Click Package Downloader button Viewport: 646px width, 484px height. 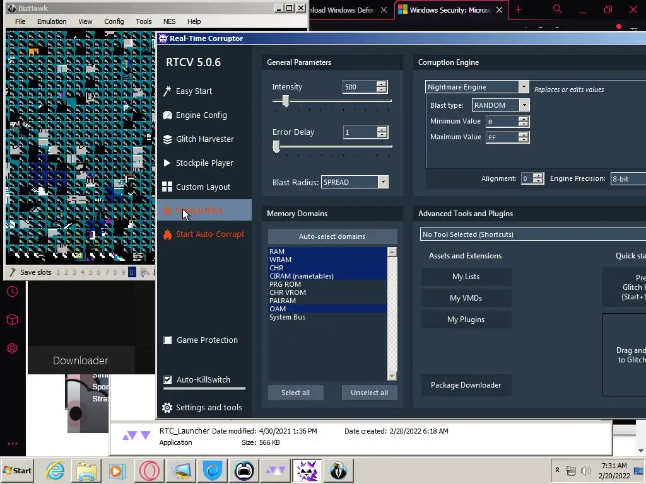point(466,385)
